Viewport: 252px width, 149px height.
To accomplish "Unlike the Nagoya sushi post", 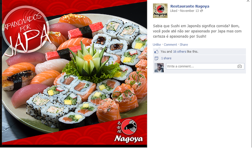I will tap(157, 45).
